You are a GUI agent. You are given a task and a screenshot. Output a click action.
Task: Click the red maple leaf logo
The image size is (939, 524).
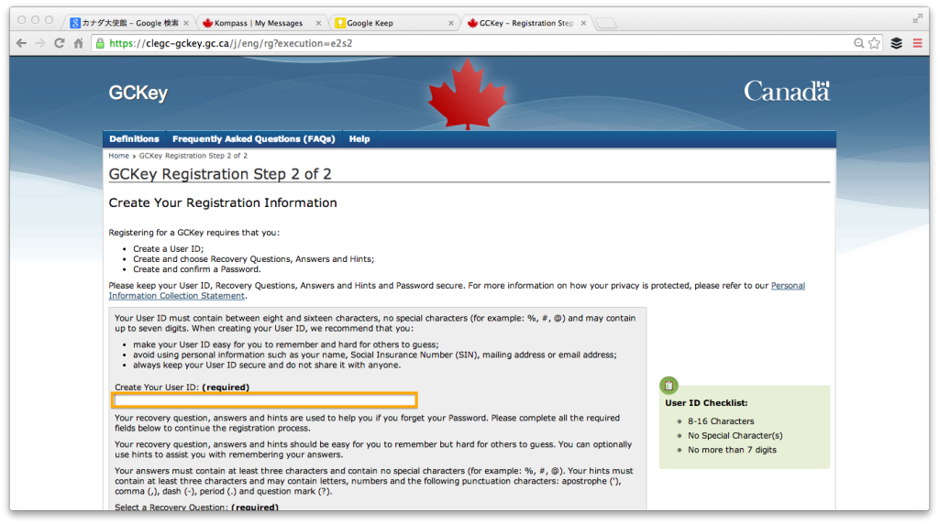tap(468, 94)
